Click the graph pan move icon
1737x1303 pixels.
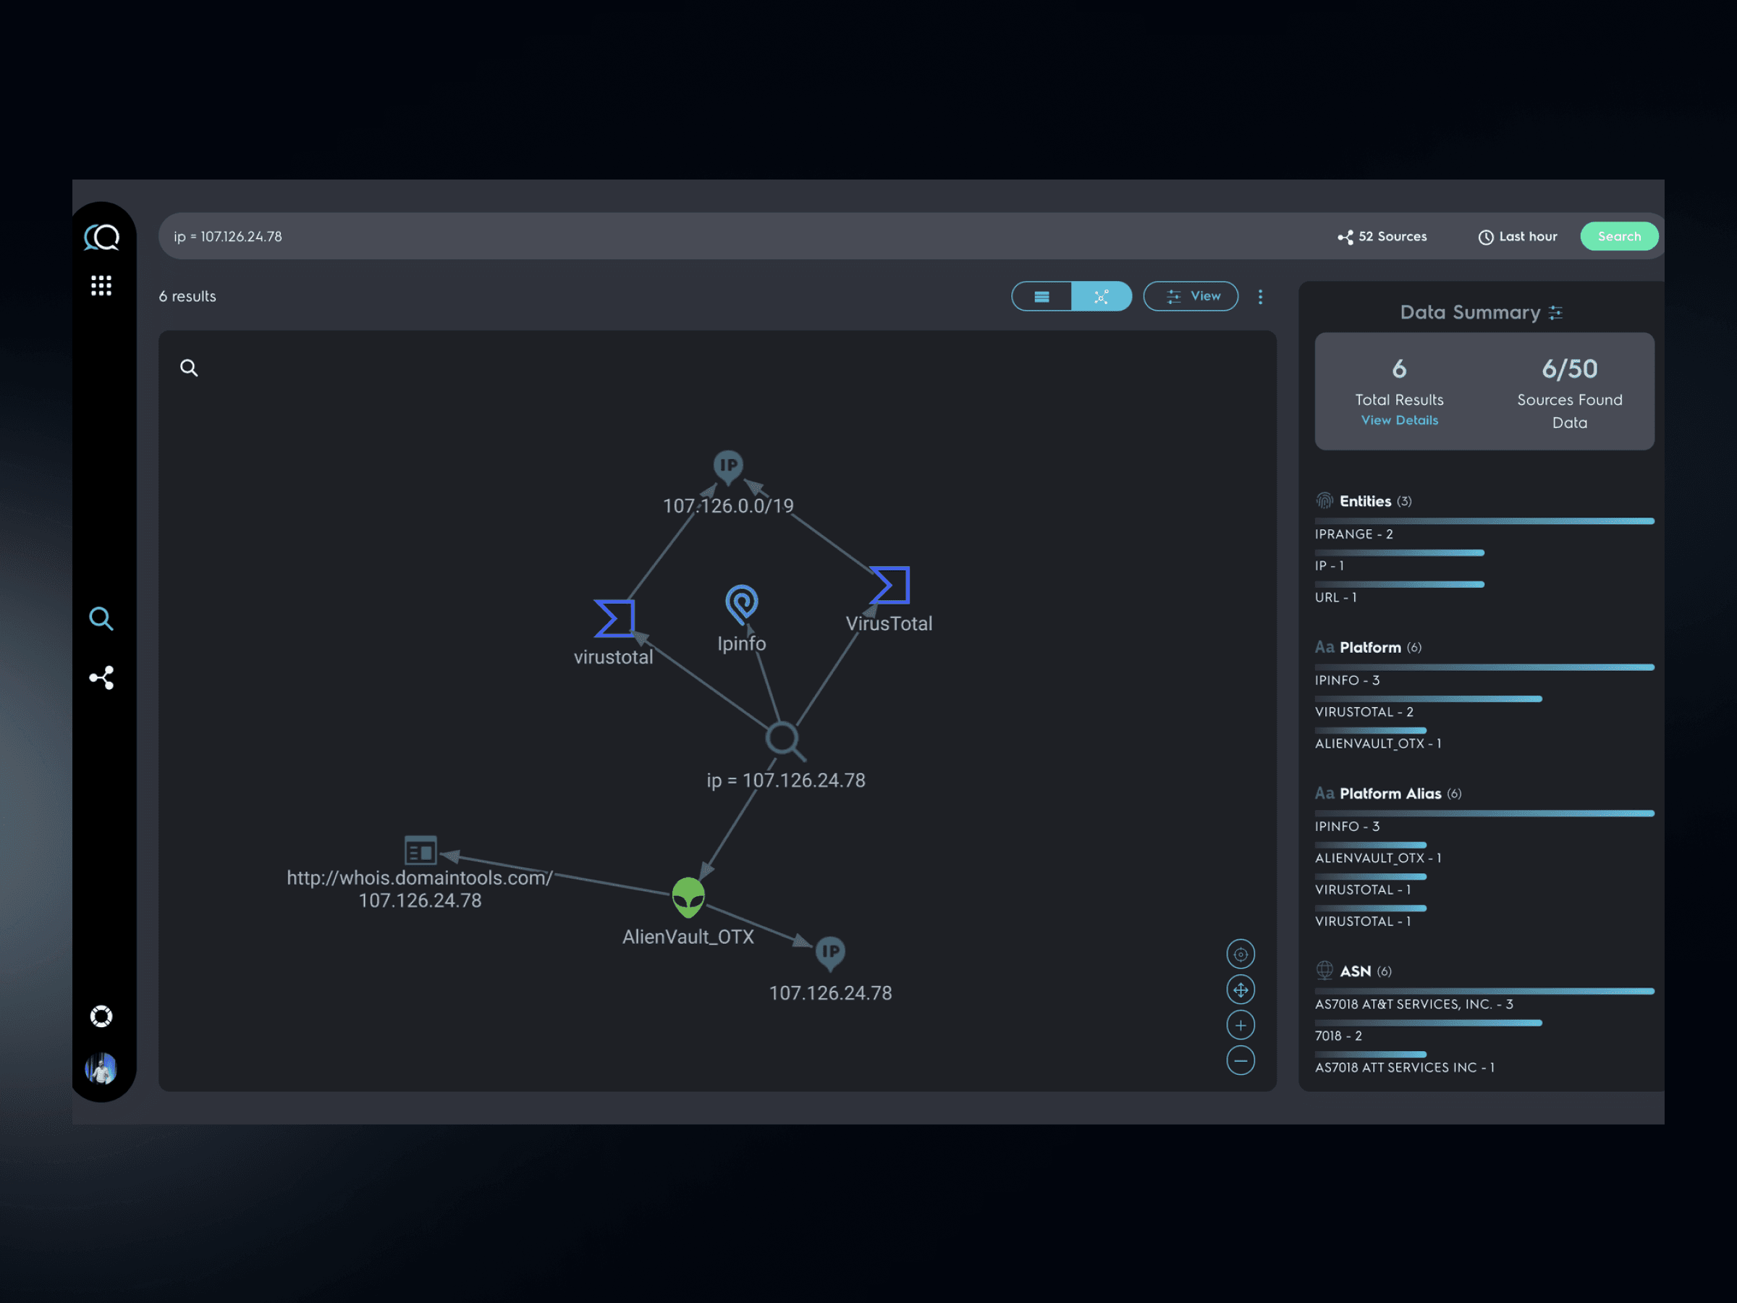pyautogui.click(x=1241, y=990)
